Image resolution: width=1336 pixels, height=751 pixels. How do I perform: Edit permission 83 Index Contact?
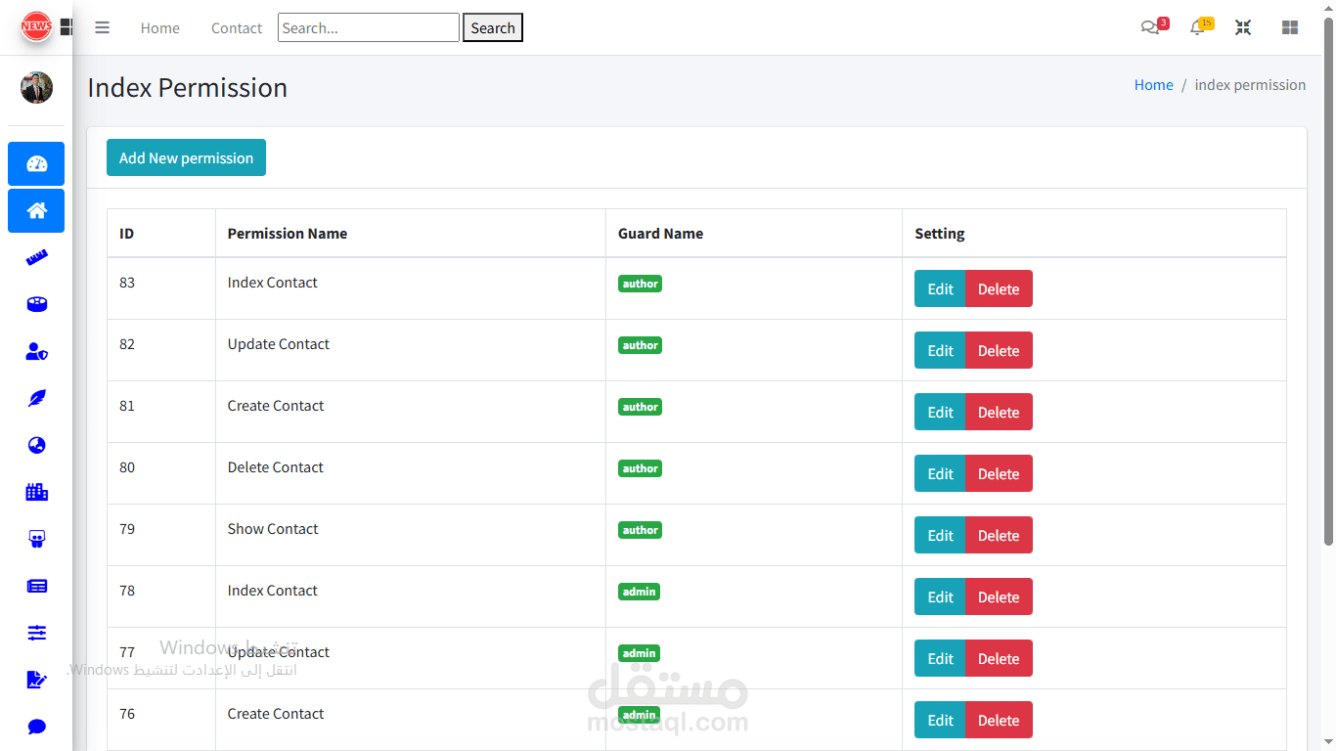[x=940, y=288]
